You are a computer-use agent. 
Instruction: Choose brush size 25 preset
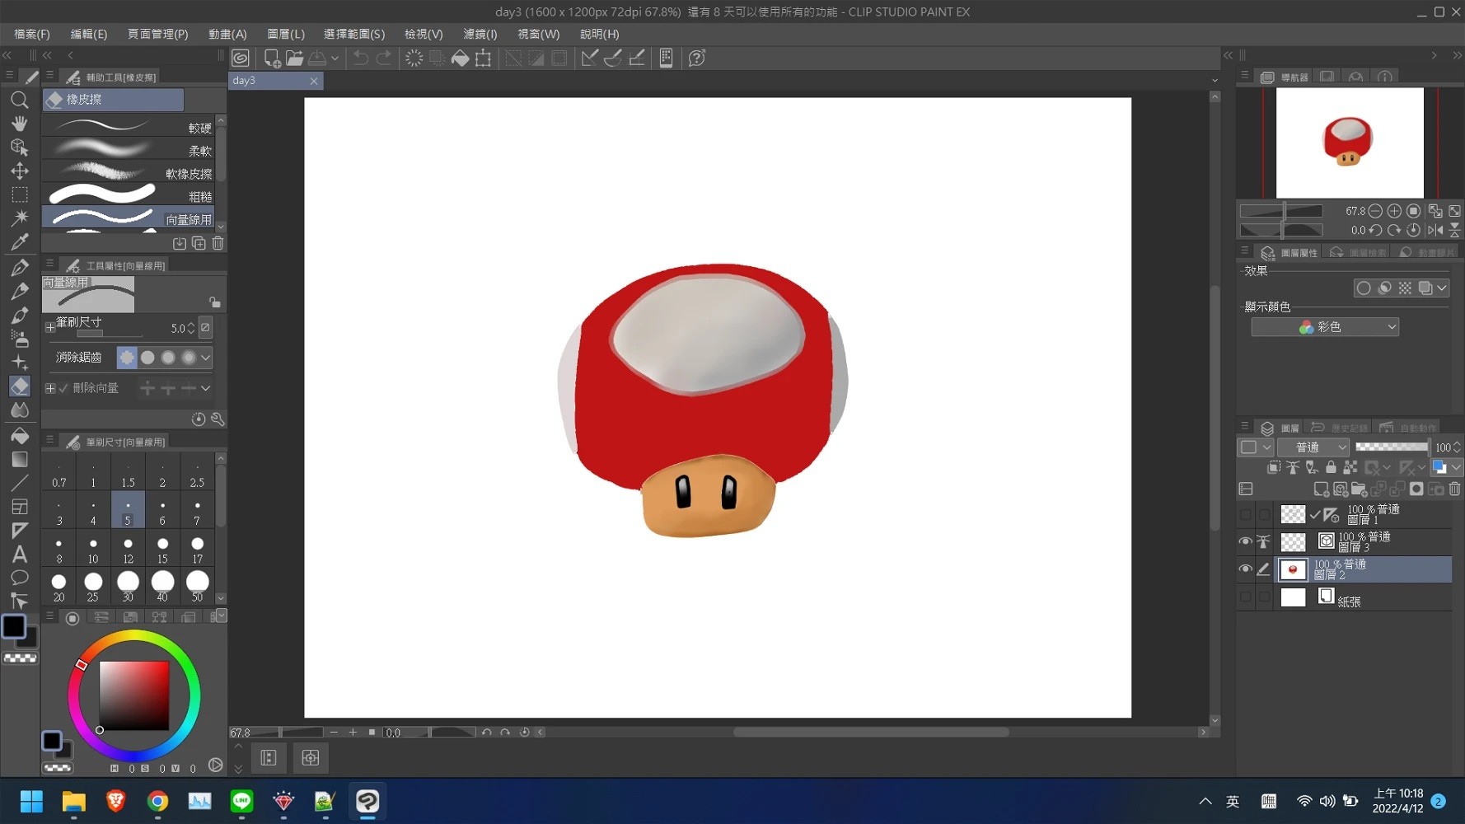93,587
